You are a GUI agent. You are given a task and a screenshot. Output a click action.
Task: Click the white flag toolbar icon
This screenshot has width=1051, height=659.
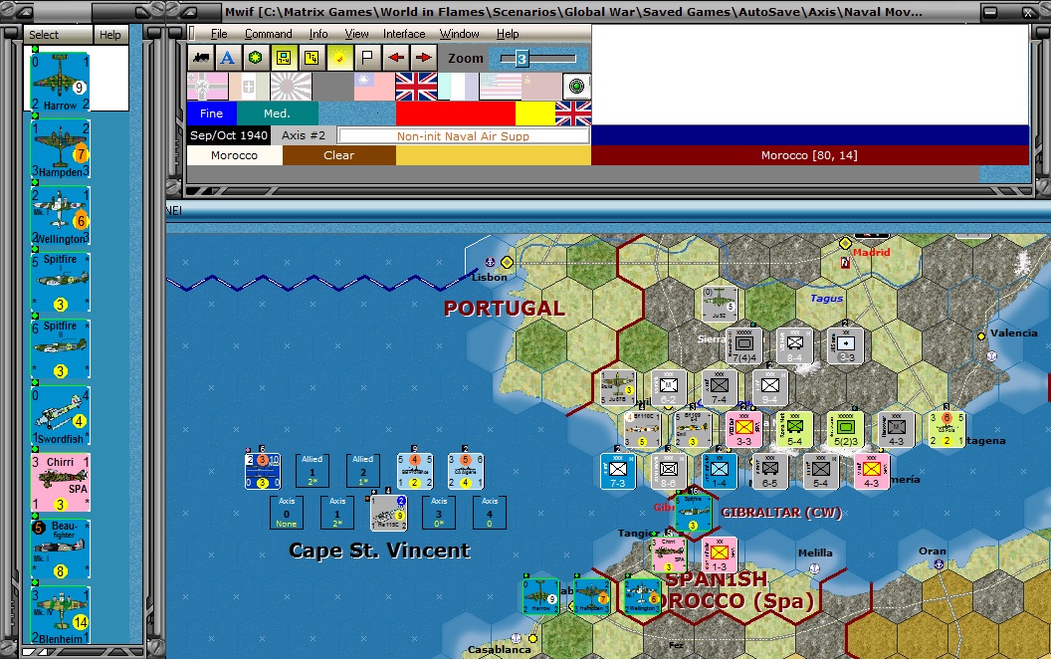(367, 58)
